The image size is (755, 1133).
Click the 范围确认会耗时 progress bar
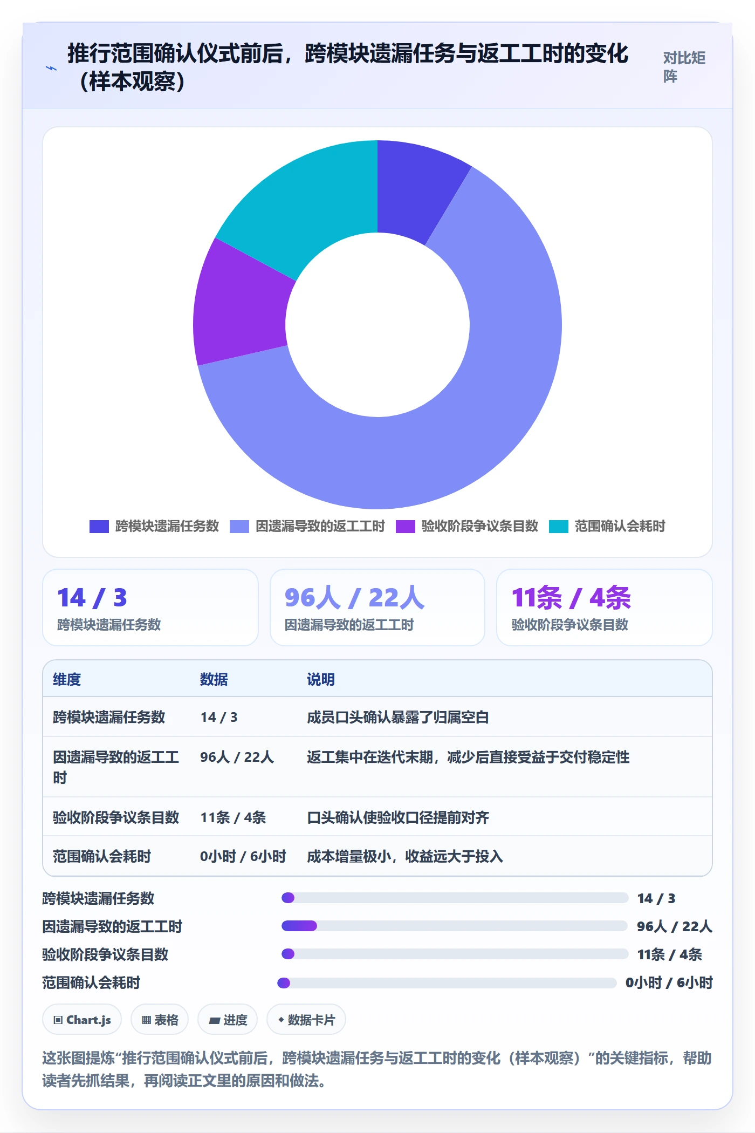coord(447,982)
